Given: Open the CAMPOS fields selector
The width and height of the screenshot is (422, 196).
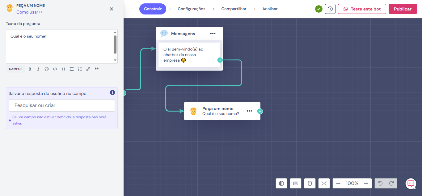Looking at the screenshot, I should tap(16, 69).
